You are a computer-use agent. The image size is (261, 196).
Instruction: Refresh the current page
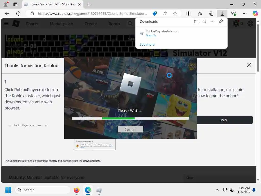(18, 14)
